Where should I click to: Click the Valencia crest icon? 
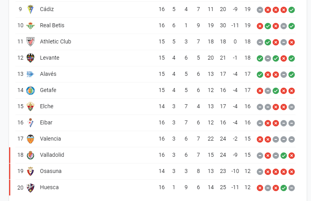click(x=30, y=139)
